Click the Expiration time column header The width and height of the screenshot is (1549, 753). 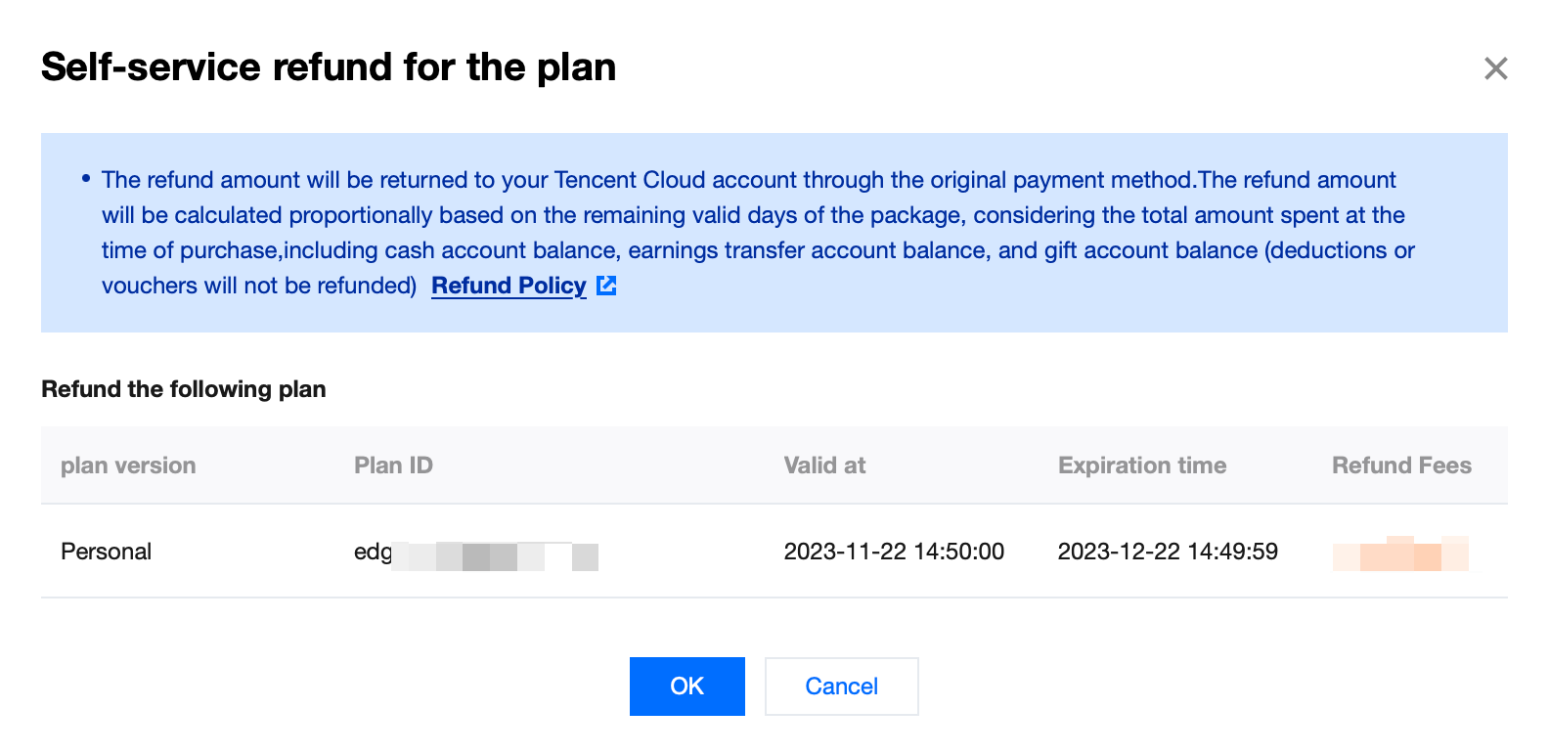coord(1141,465)
